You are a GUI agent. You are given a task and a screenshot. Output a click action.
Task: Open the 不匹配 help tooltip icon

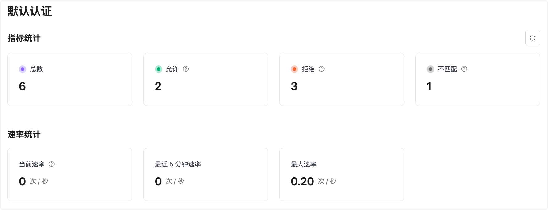[463, 69]
